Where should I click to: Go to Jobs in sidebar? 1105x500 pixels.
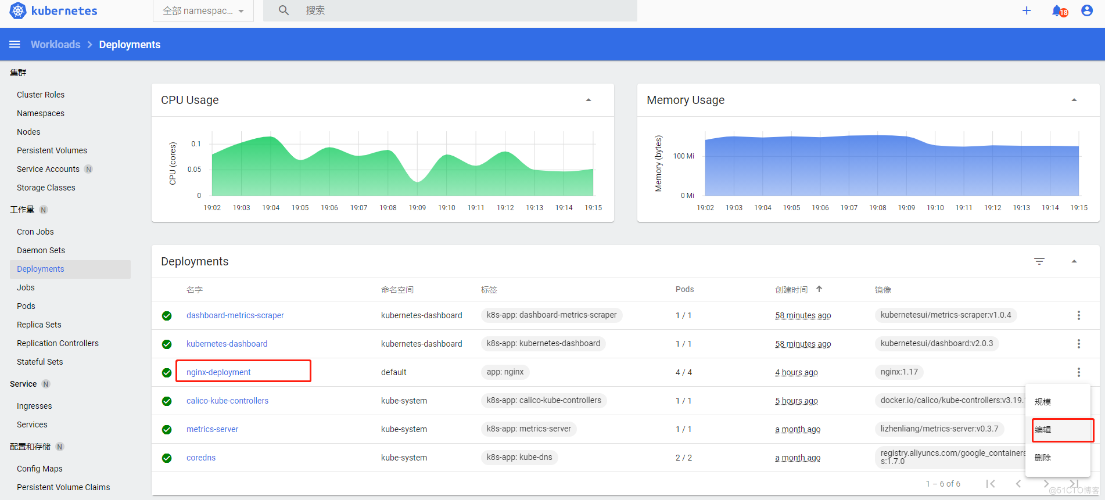point(26,287)
